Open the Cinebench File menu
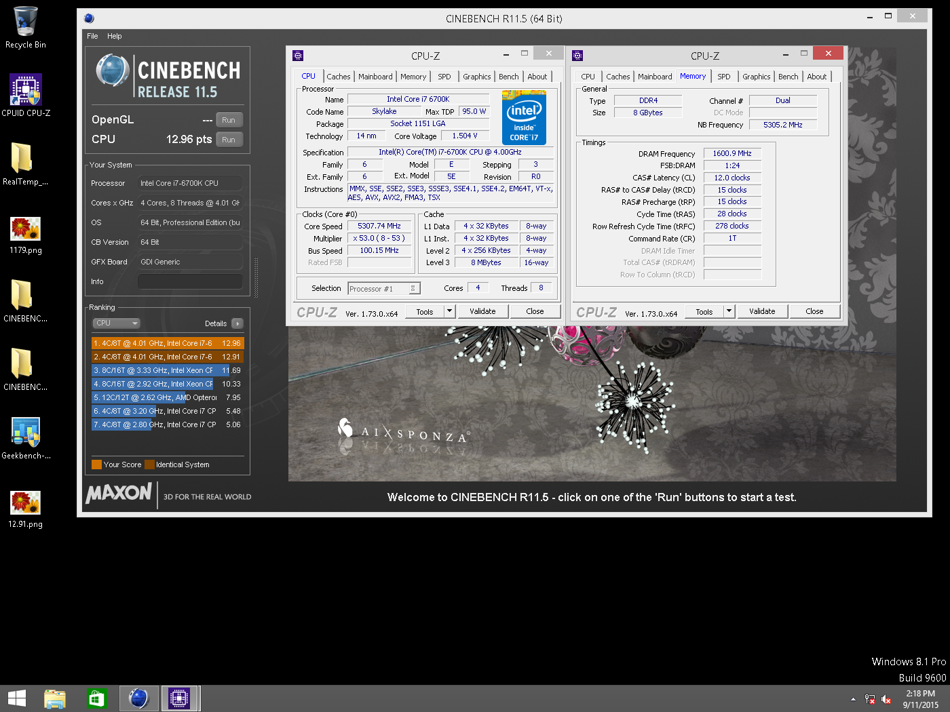This screenshot has width=950, height=712. [x=92, y=36]
